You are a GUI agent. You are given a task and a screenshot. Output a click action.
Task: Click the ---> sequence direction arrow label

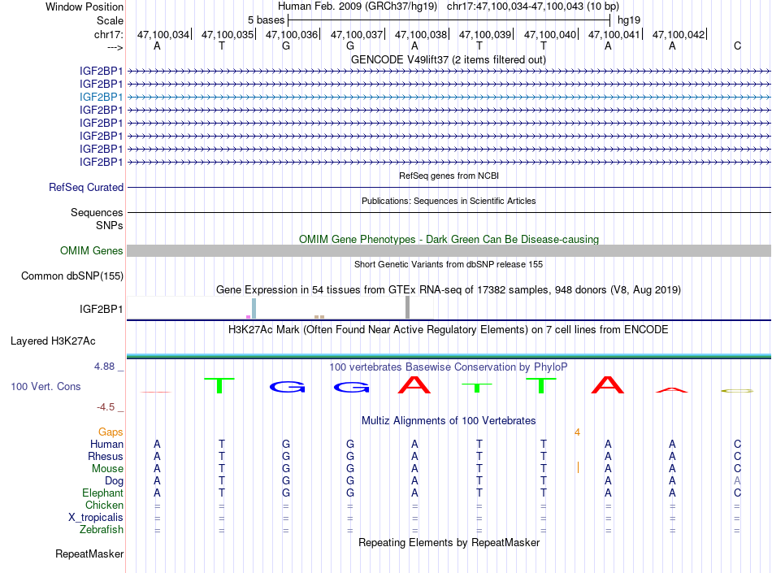click(115, 47)
